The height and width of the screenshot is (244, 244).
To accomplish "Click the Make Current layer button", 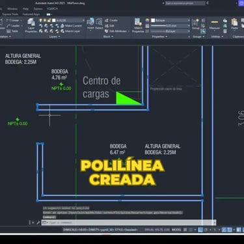I will (71, 26).
